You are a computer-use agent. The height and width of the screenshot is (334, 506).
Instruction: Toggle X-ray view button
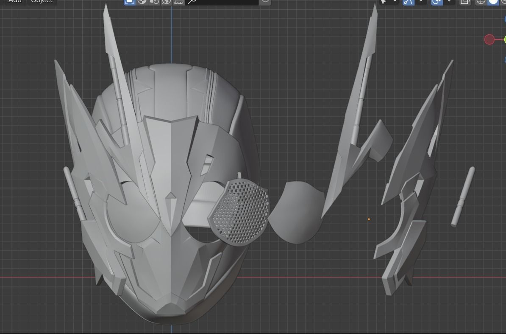(x=465, y=2)
